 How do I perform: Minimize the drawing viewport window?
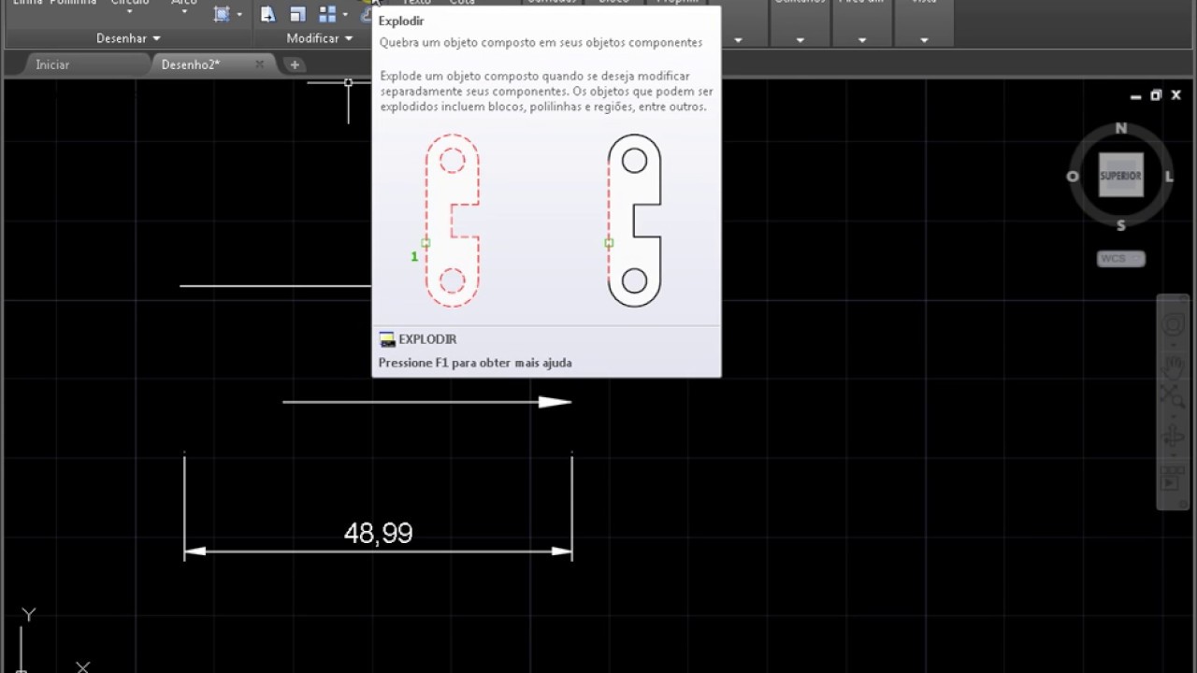tap(1136, 95)
